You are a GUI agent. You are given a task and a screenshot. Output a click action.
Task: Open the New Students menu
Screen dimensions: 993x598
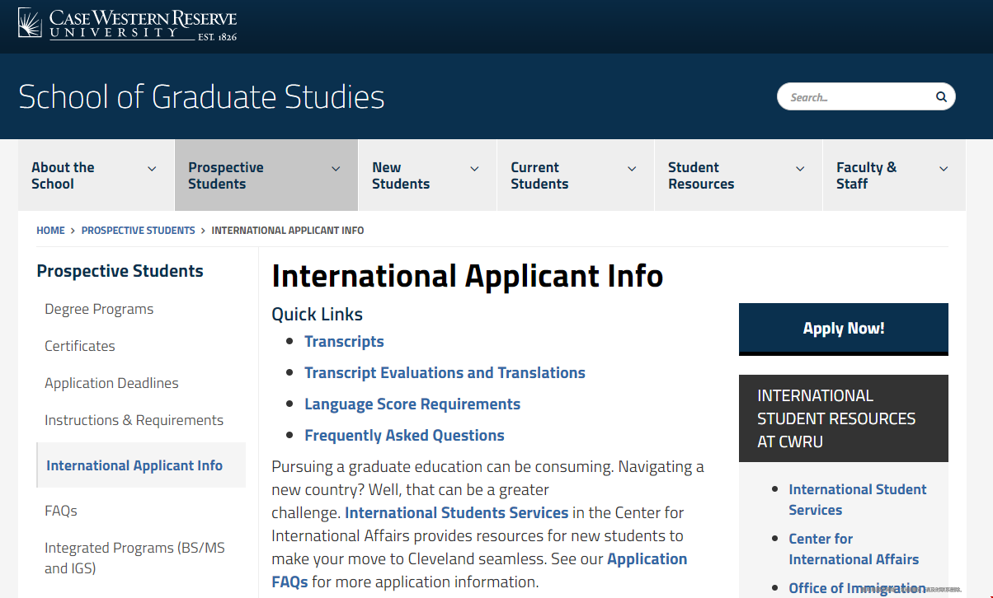pyautogui.click(x=427, y=175)
